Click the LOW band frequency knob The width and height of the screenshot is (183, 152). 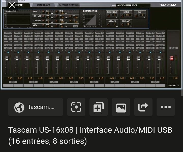pyautogui.click(x=57, y=25)
